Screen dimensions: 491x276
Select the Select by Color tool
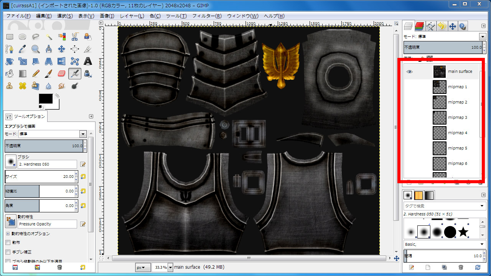click(62, 37)
